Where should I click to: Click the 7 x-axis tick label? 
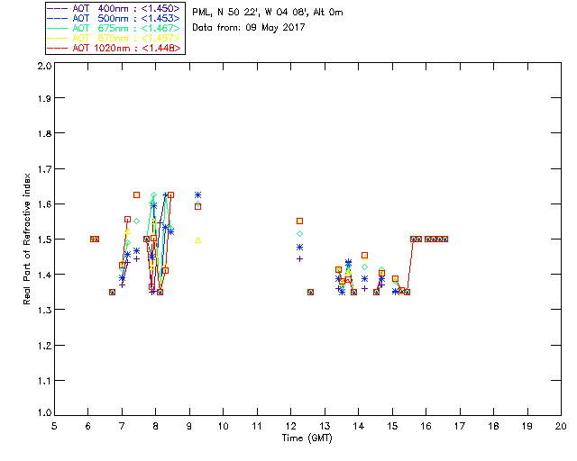122,426
